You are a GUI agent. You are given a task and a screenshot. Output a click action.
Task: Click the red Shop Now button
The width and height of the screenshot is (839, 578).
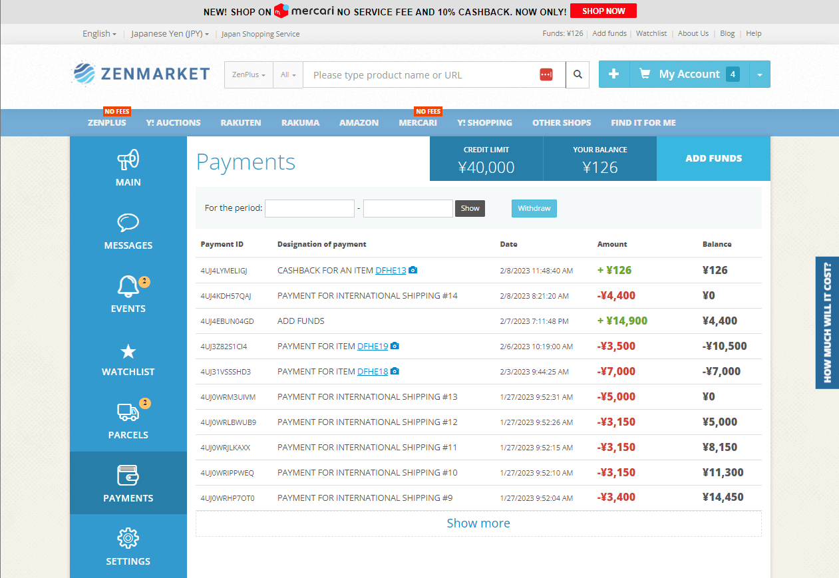[x=603, y=11]
